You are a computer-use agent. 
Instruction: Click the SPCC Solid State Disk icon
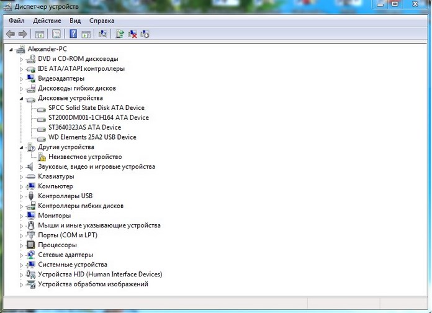point(42,109)
